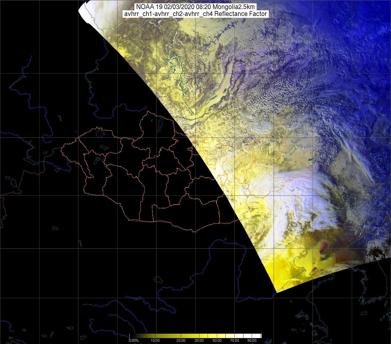Click the title text 'NOAA 19 02/03/2020 08:20 Mongolia2.5km'
391x344 pixels.
click(x=196, y=7)
